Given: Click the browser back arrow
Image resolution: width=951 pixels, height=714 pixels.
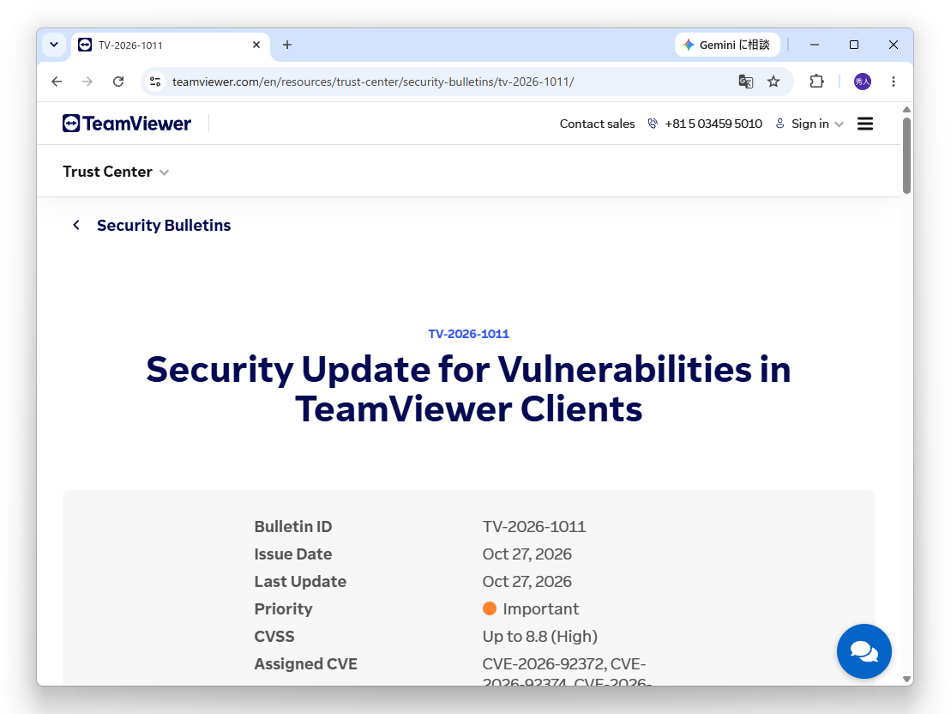Looking at the screenshot, I should (57, 82).
